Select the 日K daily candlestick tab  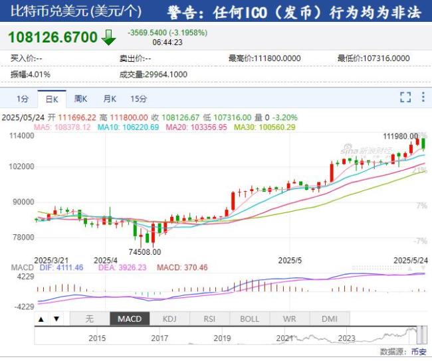(52, 99)
